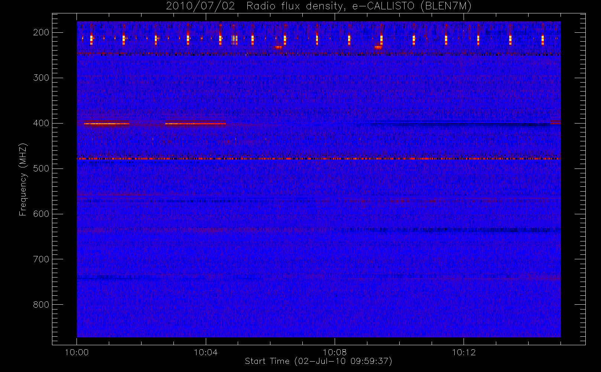The height and width of the screenshot is (372, 601).
Task: Click the 700 frequency tick label
Action: tap(41, 259)
